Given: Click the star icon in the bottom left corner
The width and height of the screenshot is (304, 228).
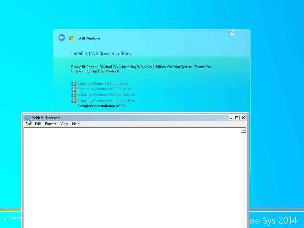Looking at the screenshot, I should coord(5,219).
